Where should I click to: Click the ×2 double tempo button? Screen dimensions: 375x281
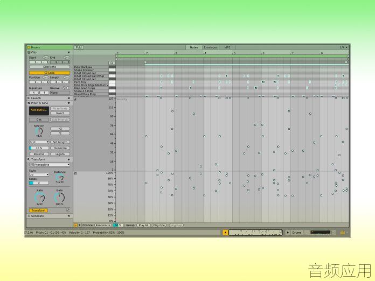[60, 129]
